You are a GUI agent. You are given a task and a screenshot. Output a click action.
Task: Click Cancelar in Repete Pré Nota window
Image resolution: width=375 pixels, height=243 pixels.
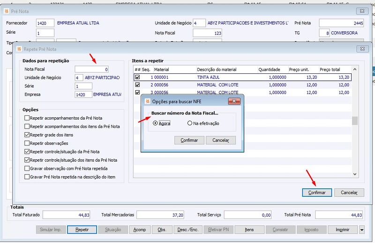tap(349, 193)
